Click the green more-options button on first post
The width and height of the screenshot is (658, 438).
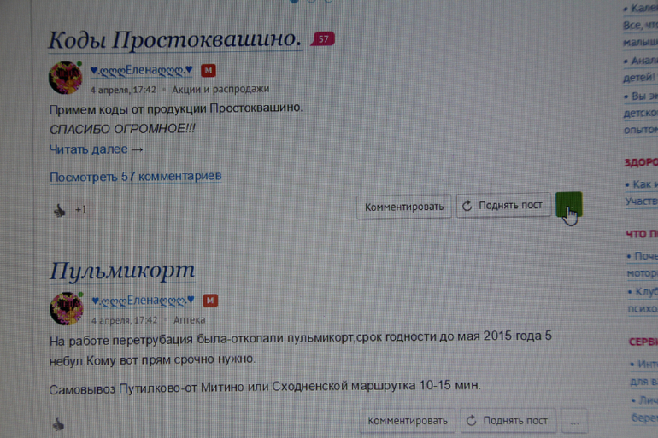click(568, 206)
